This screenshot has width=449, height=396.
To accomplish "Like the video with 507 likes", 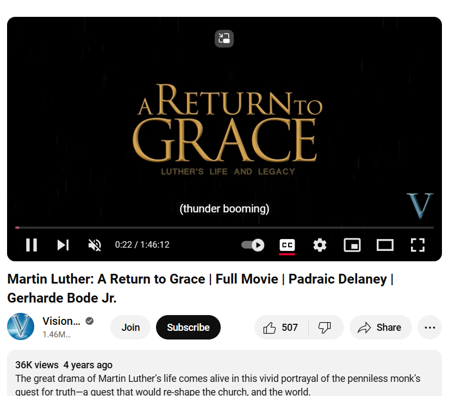I will (281, 328).
